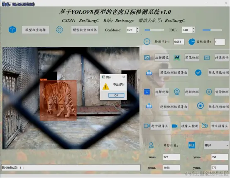Click the 导出成功! message text
Image resolution: width=230 pixels, height=178 pixels.
(119, 84)
